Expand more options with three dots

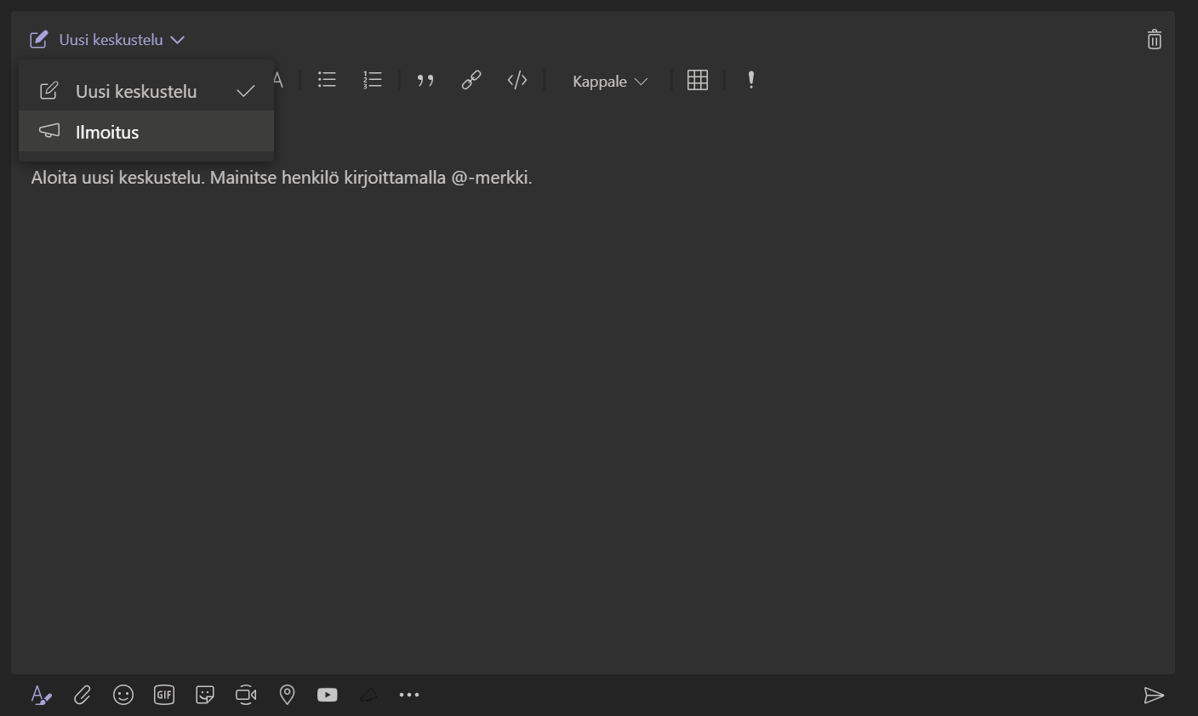[x=409, y=696]
